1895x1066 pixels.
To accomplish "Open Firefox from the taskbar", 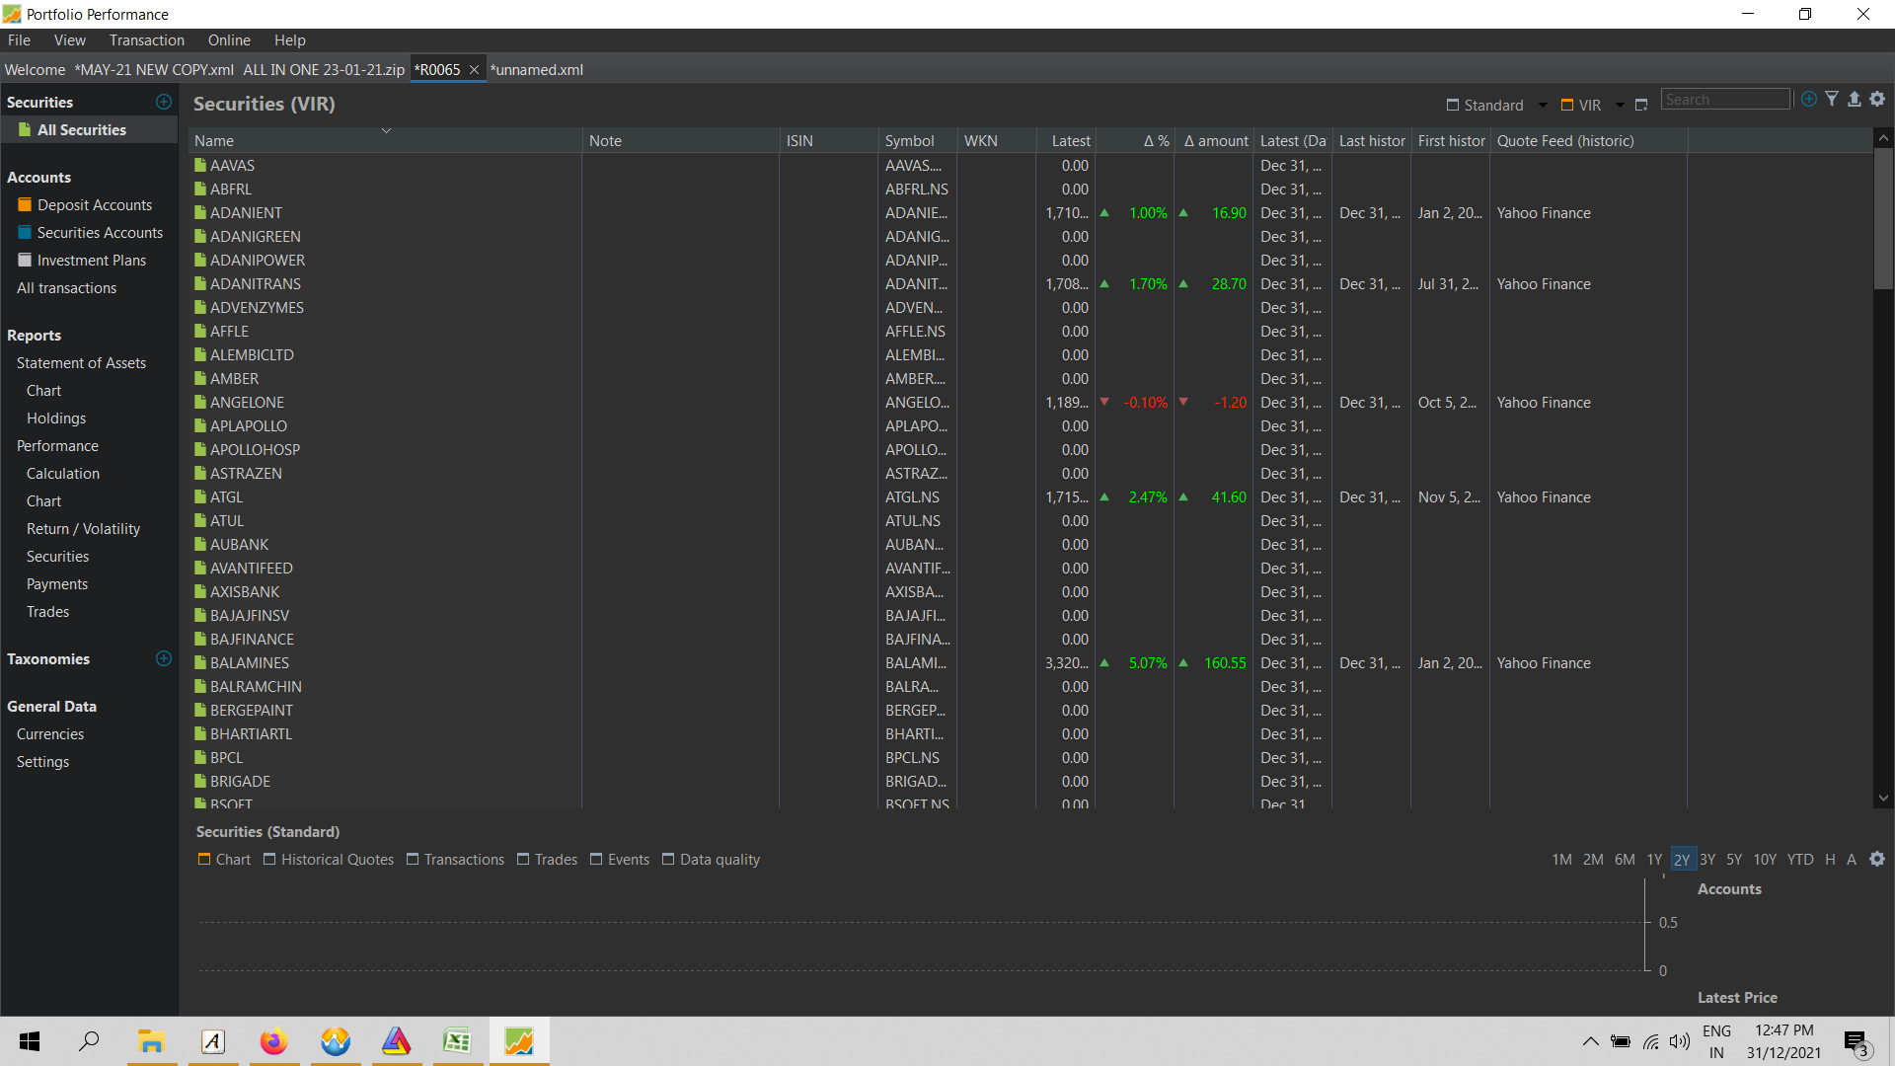I will point(273,1041).
